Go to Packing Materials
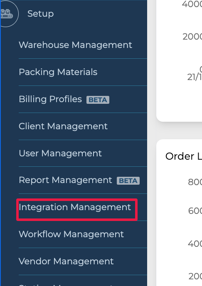 [58, 72]
